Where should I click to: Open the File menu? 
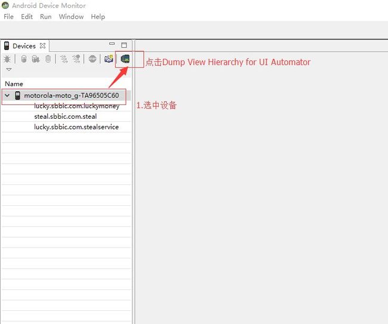point(9,17)
